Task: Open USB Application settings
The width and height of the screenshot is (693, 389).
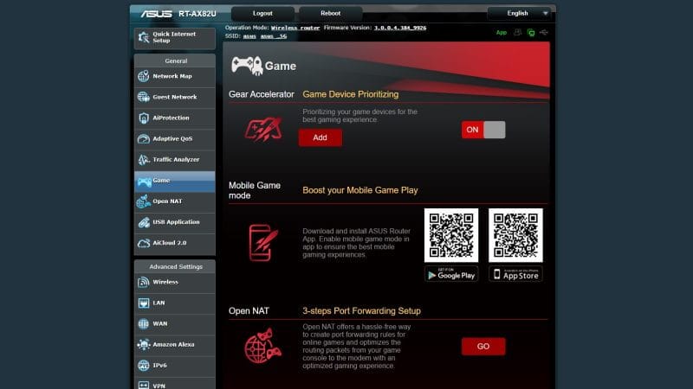Action: 173,222
